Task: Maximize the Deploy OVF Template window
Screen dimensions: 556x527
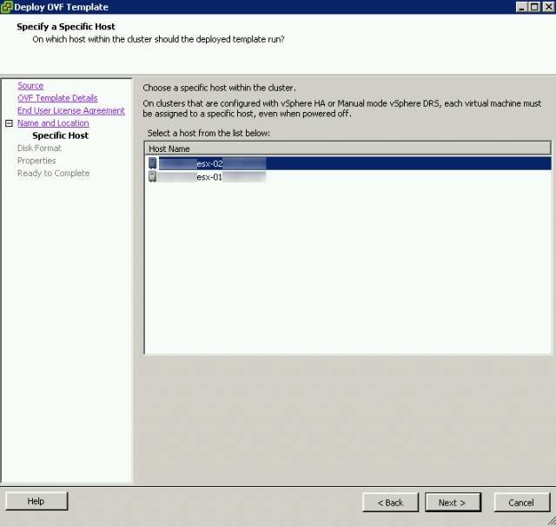Action: pos(533,7)
